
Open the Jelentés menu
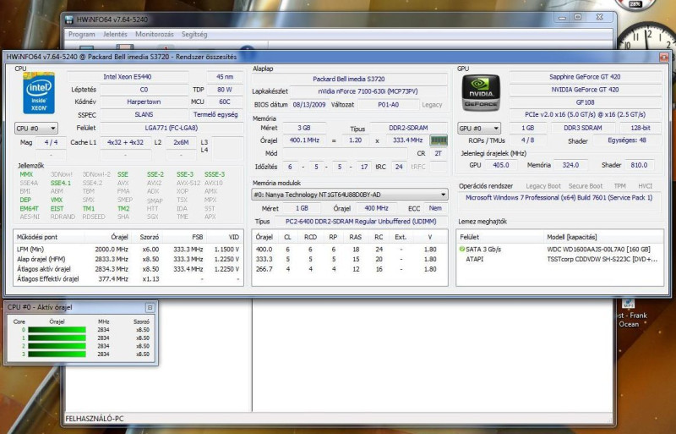click(x=115, y=34)
